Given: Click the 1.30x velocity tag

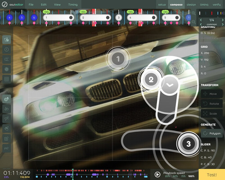Looking at the screenshot, I should [x=165, y=12].
